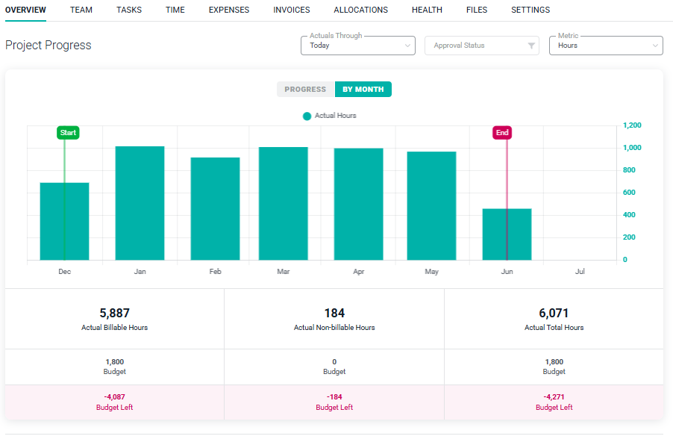
Task: Click the April hours bar
Action: pos(358,204)
